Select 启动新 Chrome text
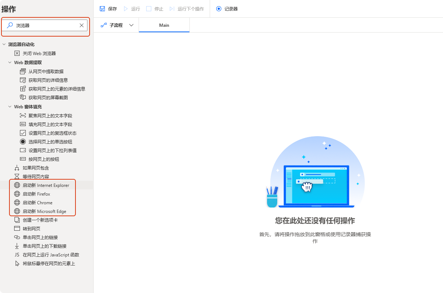This screenshot has height=293, width=443. 37,203
